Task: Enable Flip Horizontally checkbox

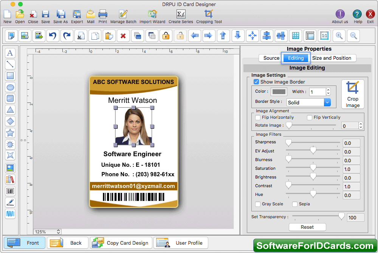Action: point(258,118)
